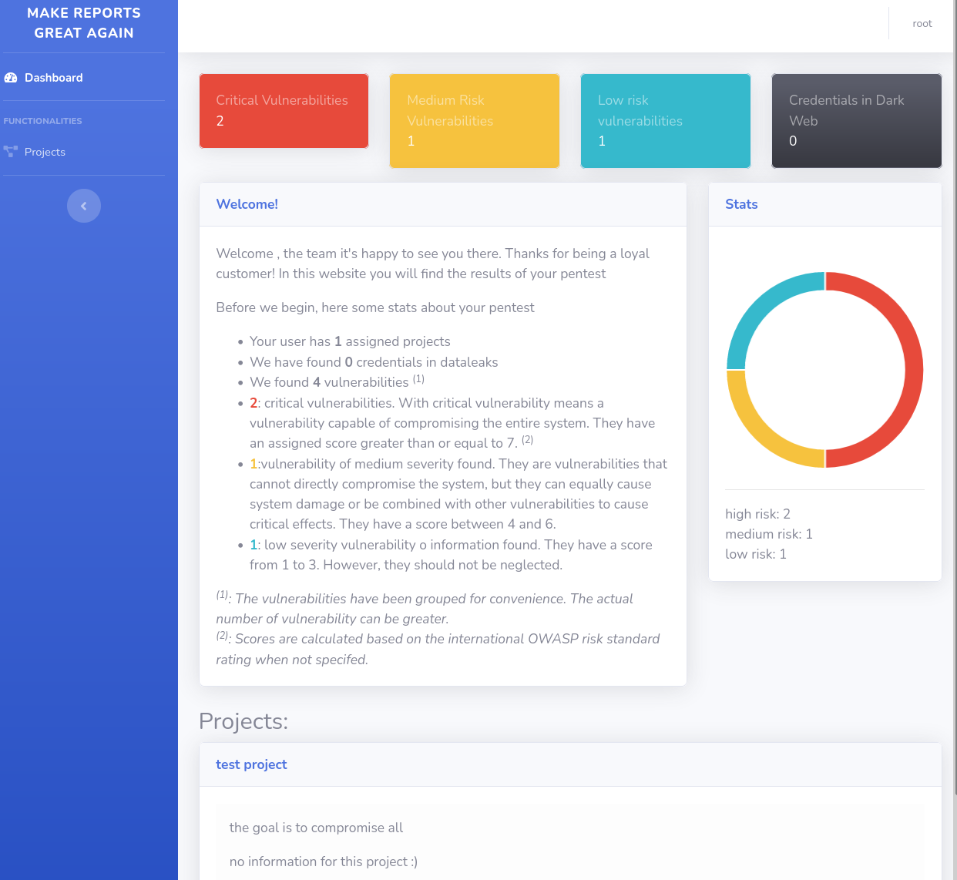Click the Dashboard speedometer icon
This screenshot has width=957, height=880.
tap(11, 78)
